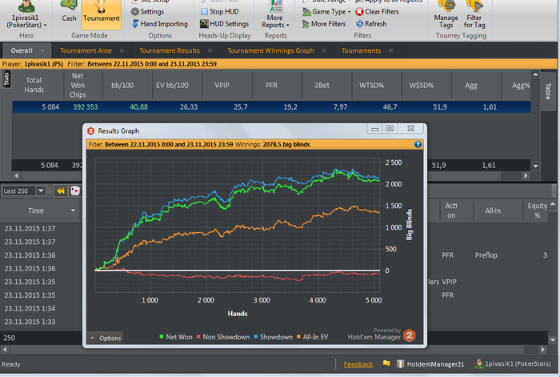Toggle the Showdown legend swatch
The image size is (560, 377).
point(256,337)
